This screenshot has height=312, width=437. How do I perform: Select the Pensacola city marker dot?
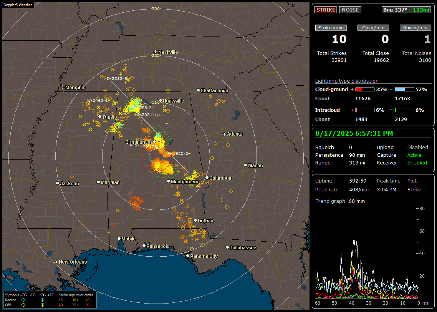click(144, 246)
